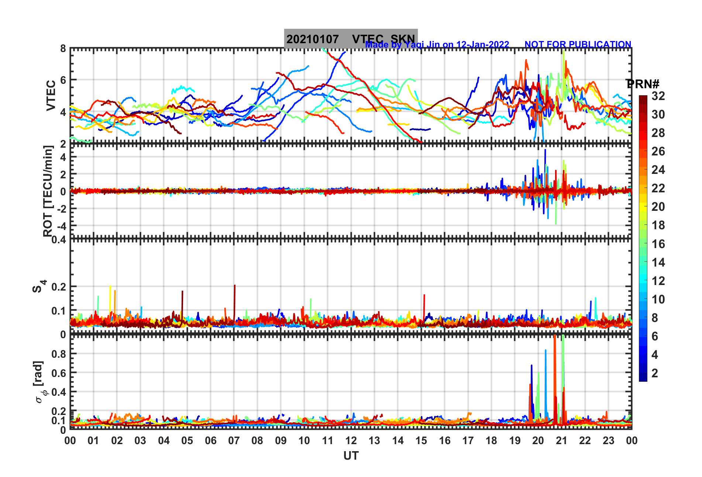
Task: Click the ROT [TECU/min] axis label
Action: (x=48, y=191)
